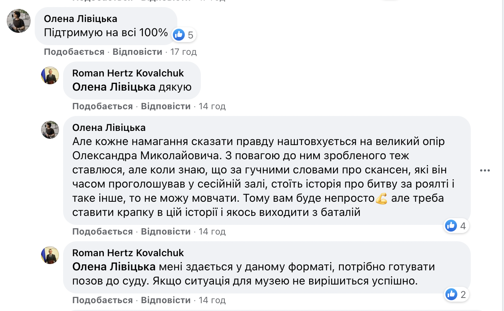The width and height of the screenshot is (504, 311).
Task: Click Олена Лівицька's avatar on the top comment
Action: (x=19, y=21)
